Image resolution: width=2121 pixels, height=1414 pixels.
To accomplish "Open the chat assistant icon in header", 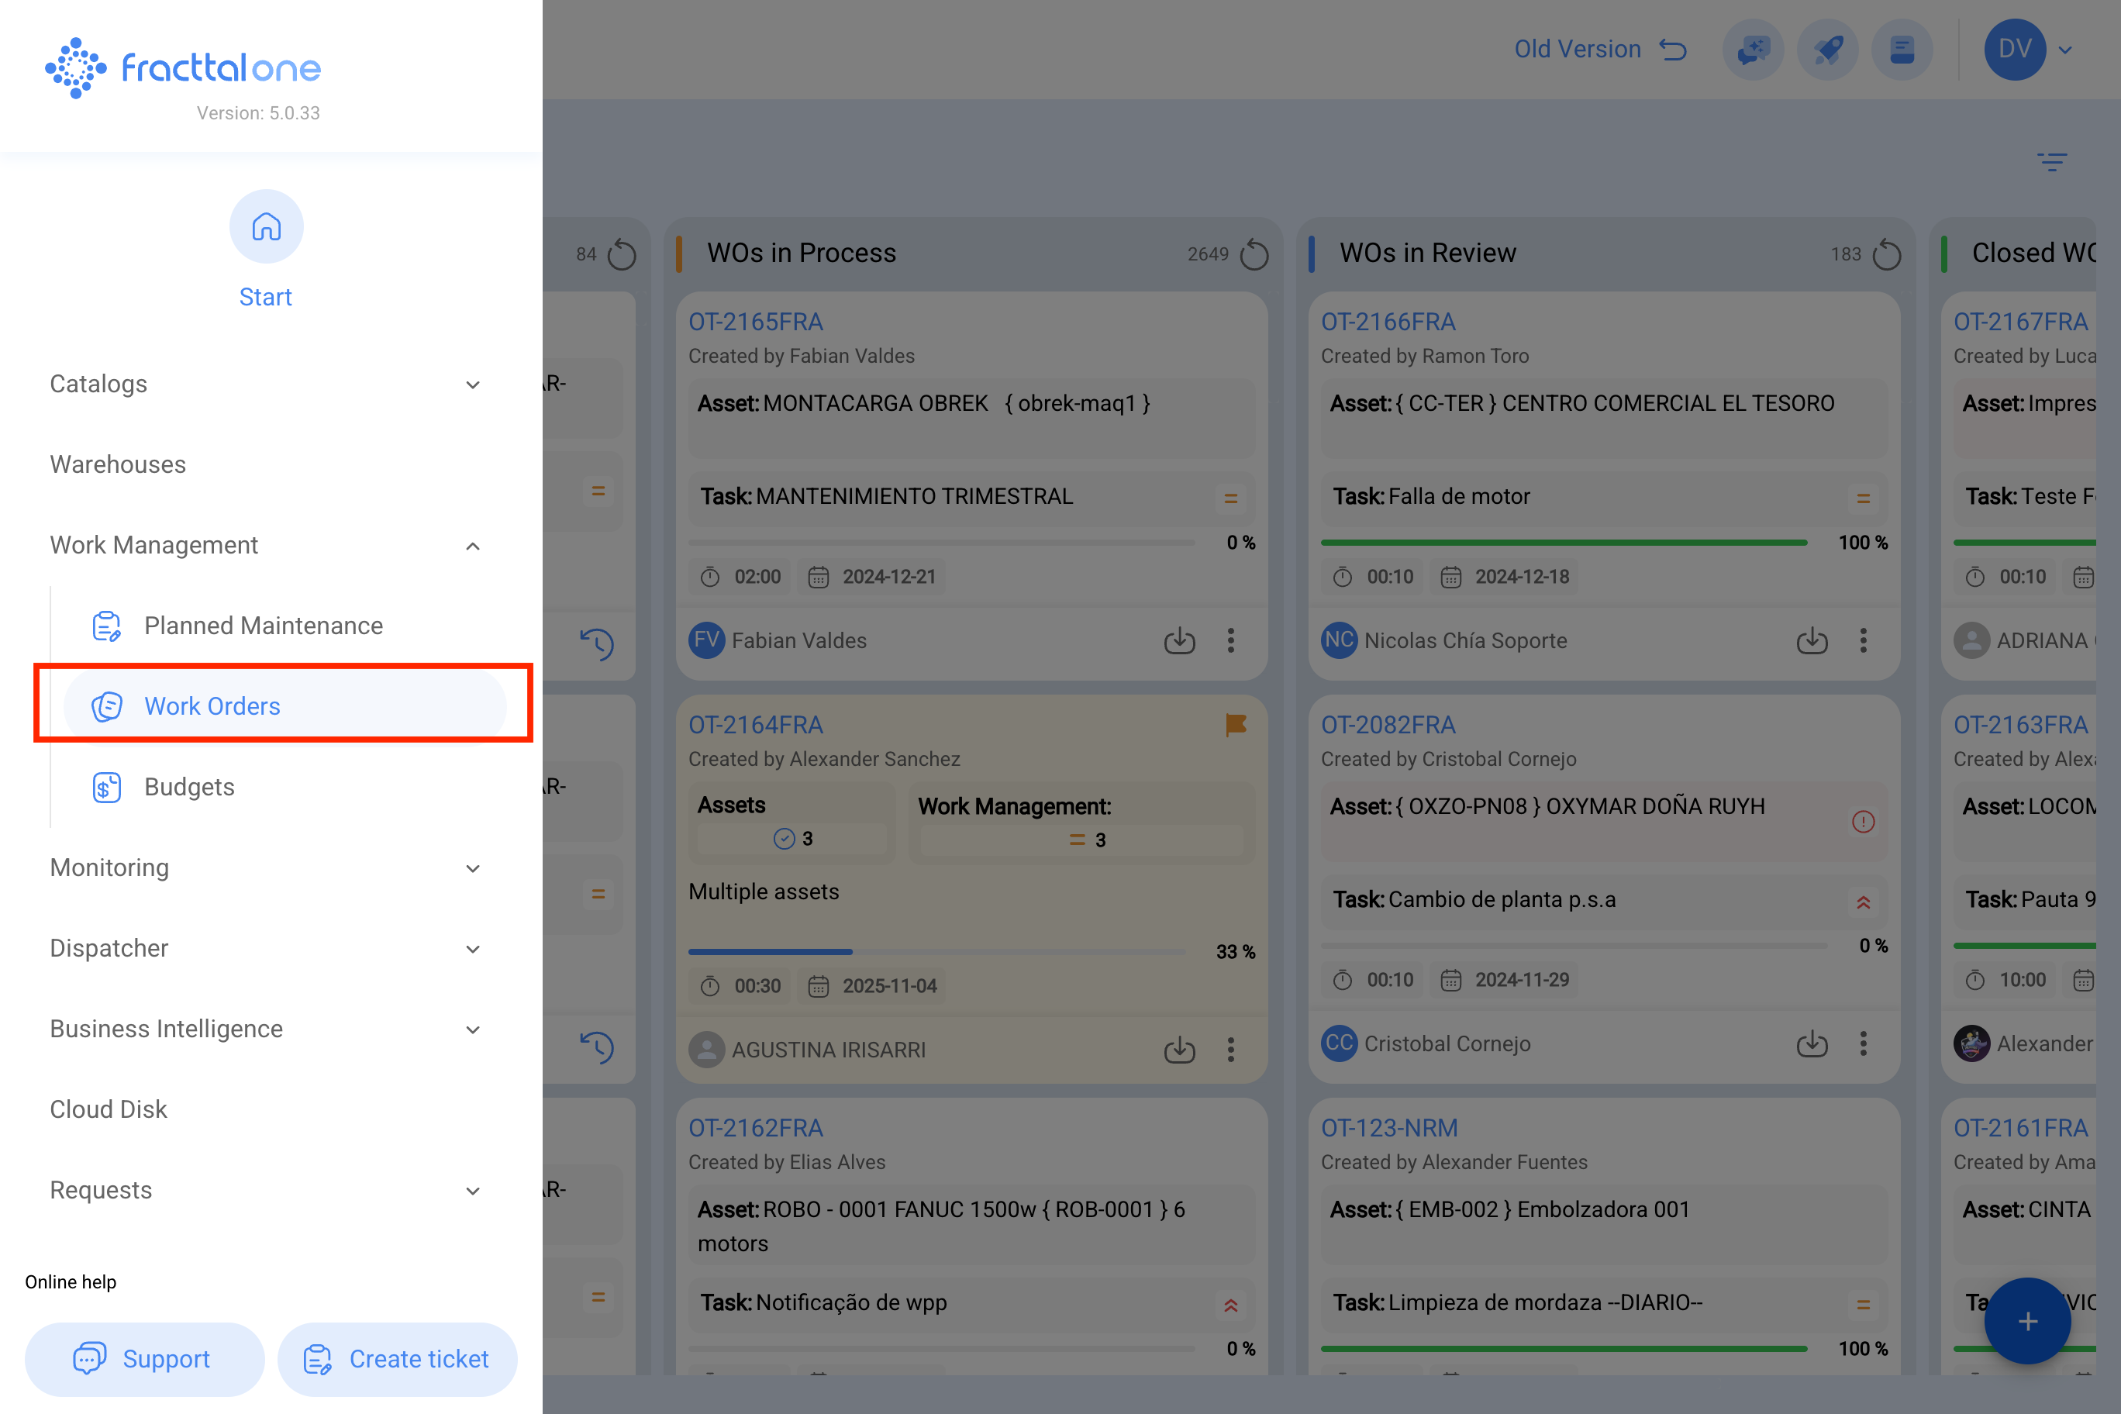I will [1753, 50].
